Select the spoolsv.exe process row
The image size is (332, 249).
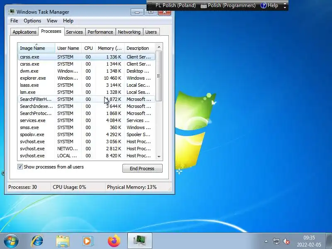86,134
